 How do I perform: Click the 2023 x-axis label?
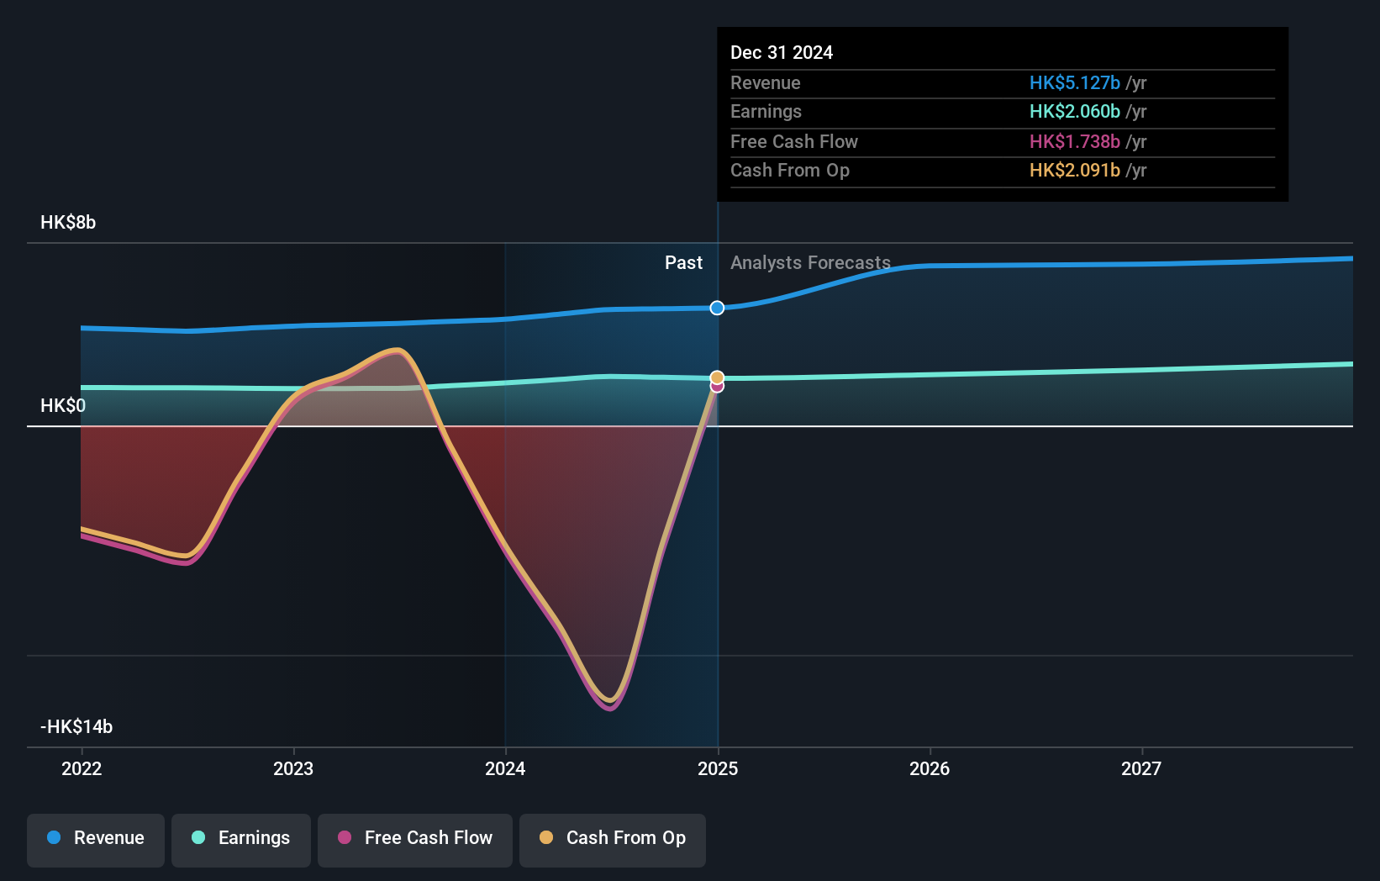(x=293, y=768)
